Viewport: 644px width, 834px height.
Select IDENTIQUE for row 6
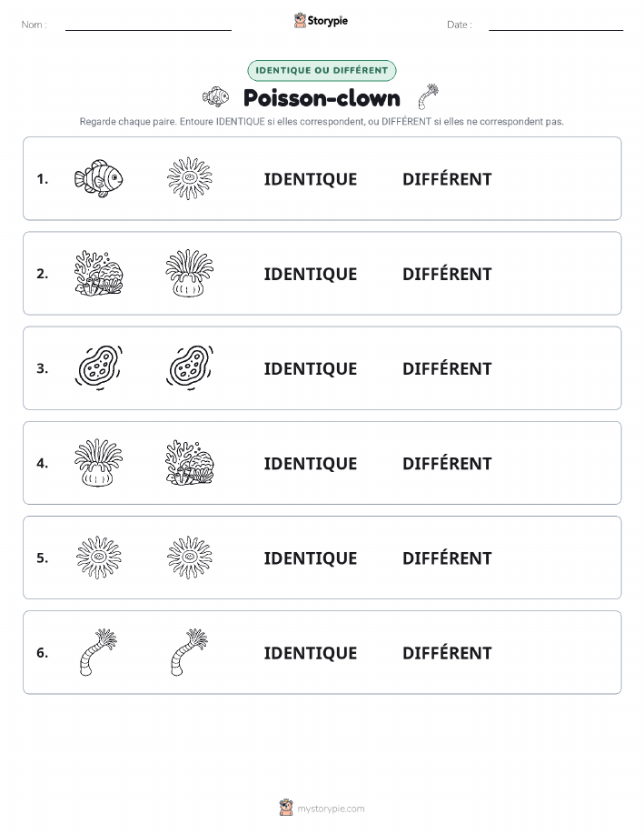[311, 653]
